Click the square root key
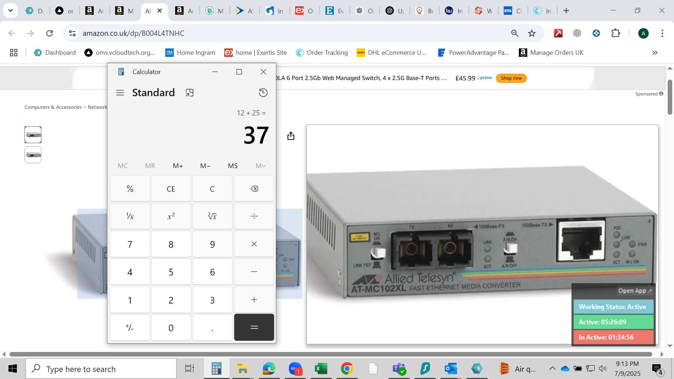The width and height of the screenshot is (674, 379). coord(212,216)
